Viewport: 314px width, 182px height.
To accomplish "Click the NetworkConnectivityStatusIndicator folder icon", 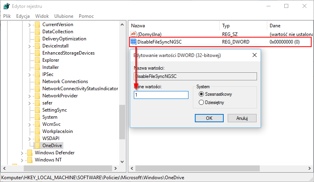I will pos(37,89).
